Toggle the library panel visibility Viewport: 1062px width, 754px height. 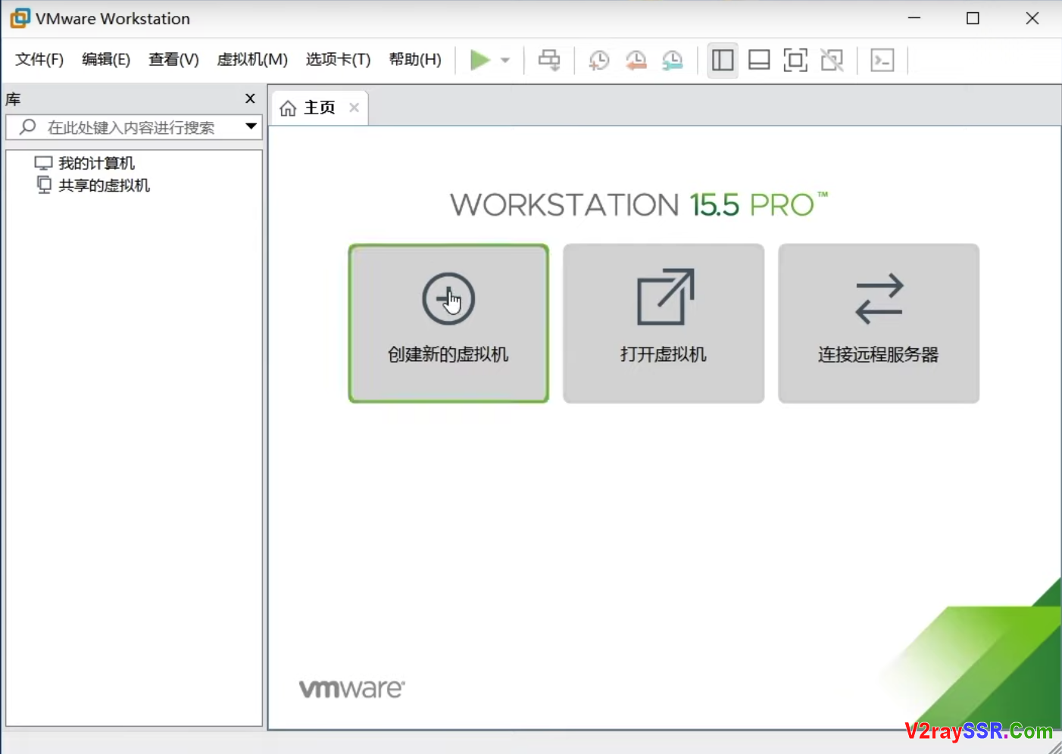pyautogui.click(x=722, y=60)
